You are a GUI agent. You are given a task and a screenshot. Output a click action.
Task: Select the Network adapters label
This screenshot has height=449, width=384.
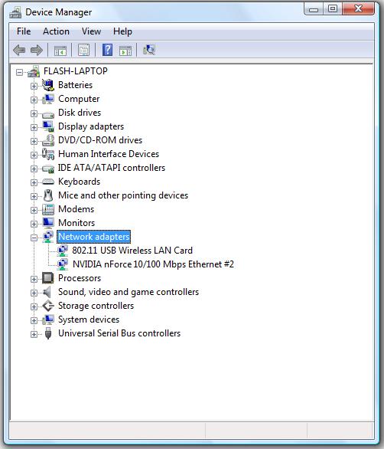click(94, 237)
